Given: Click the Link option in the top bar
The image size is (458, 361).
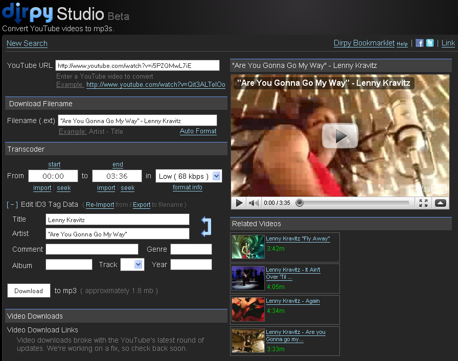Looking at the screenshot, I should (448, 43).
